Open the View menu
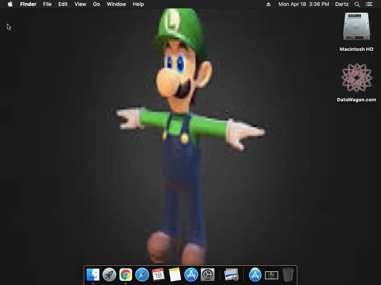The image size is (381, 285). pyautogui.click(x=80, y=4)
